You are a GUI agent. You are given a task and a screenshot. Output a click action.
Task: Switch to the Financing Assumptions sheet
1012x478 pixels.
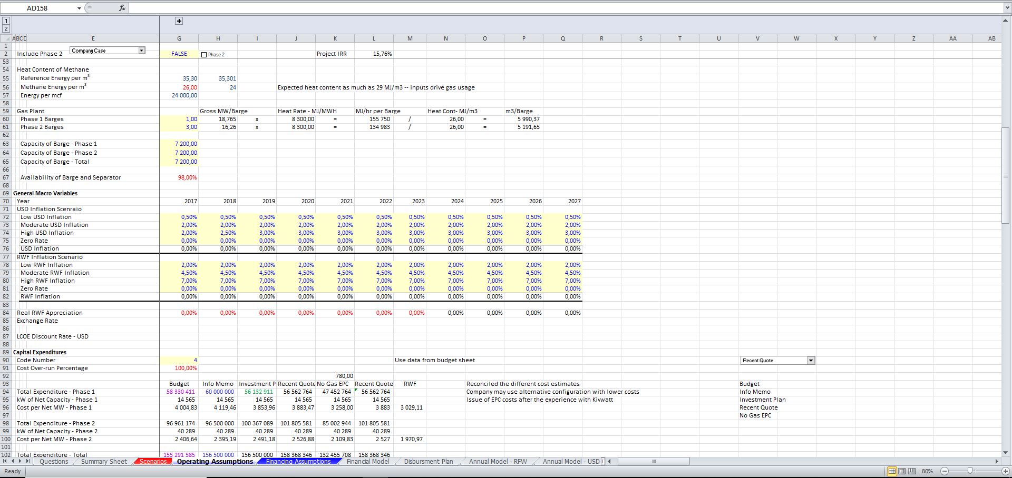tap(298, 461)
